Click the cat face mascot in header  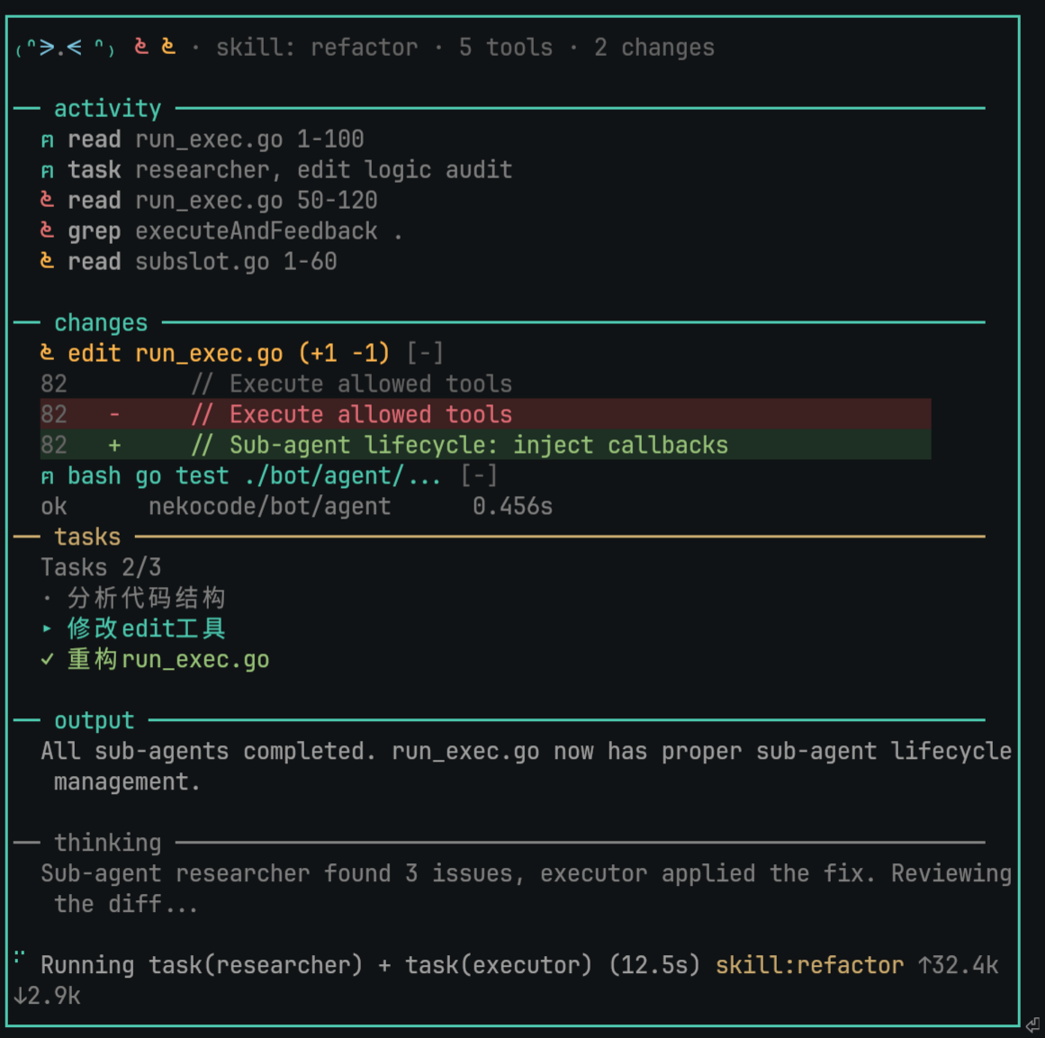65,48
